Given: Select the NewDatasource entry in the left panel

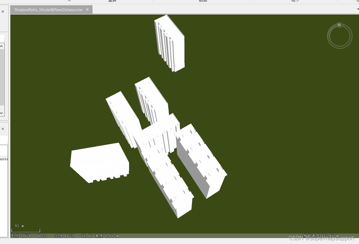Looking at the screenshot, I should (x=3, y=159).
